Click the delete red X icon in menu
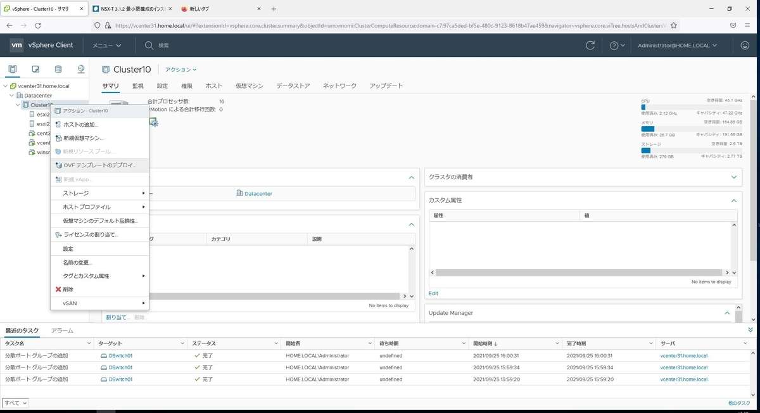The height and width of the screenshot is (413, 760). (x=58, y=289)
